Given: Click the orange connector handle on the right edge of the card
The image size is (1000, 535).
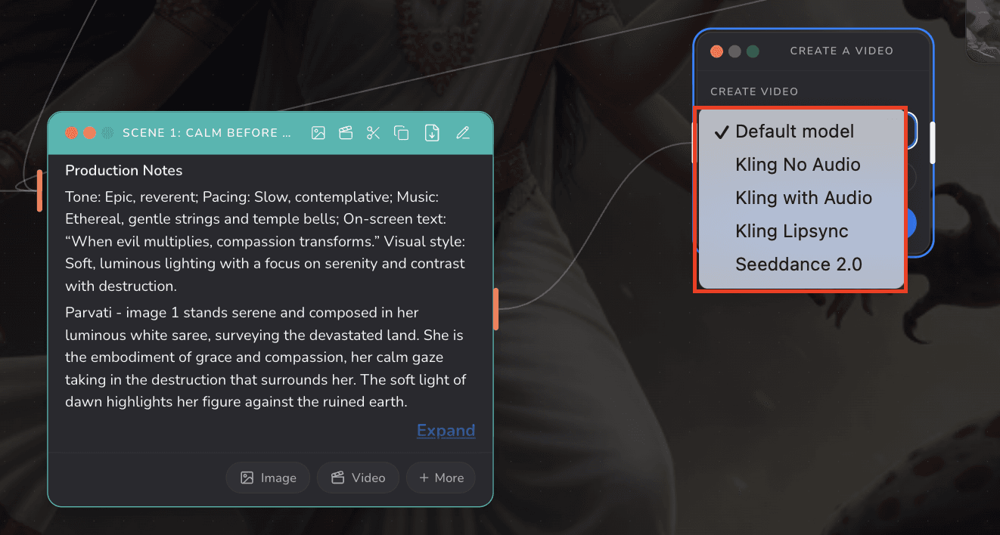Looking at the screenshot, I should (496, 309).
